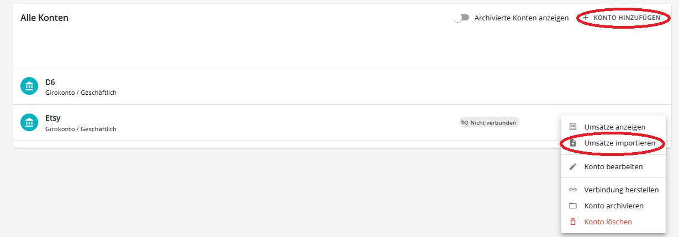Select Konto bearbeiten menu entry
Viewport: 679px width, 237px height.
point(613,166)
